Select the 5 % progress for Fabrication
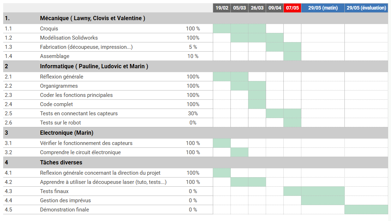Screen dimensions: 391x221 pyautogui.click(x=193, y=47)
